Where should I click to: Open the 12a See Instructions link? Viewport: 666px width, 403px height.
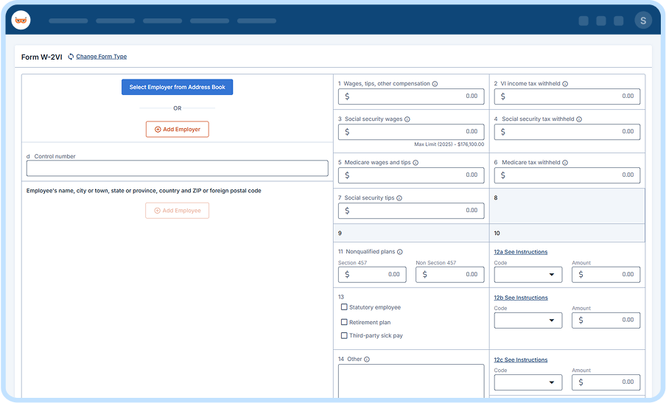click(x=521, y=252)
